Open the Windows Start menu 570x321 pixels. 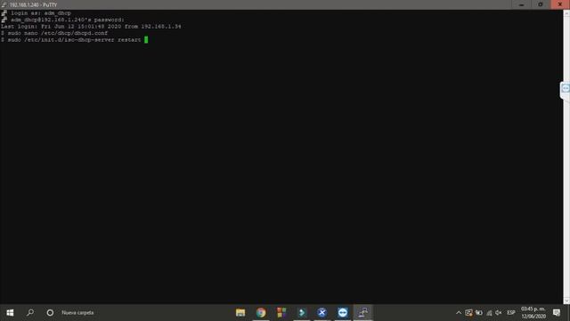point(10,313)
